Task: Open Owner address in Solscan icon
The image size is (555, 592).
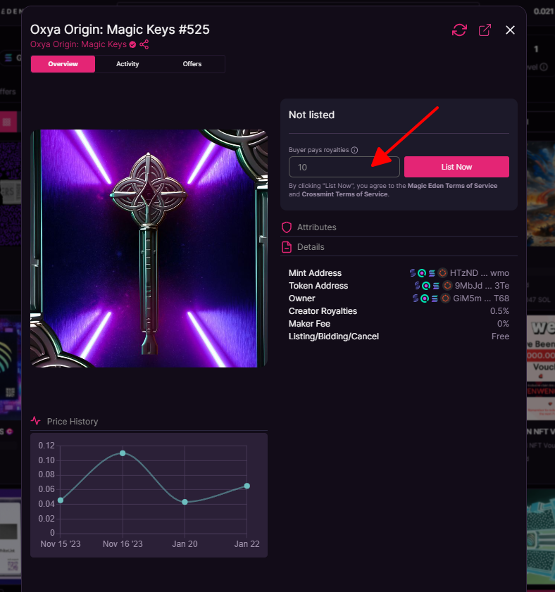Action: 425,298
